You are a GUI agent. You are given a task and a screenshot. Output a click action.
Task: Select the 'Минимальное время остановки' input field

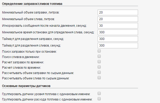coord(118,32)
